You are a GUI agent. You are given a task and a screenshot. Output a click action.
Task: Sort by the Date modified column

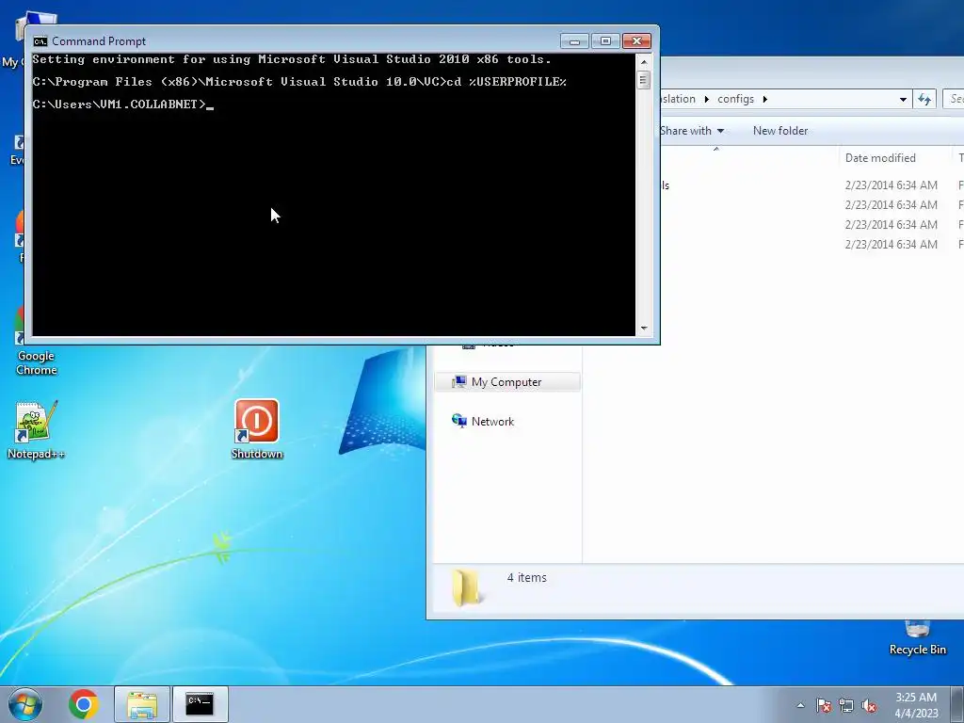click(880, 158)
